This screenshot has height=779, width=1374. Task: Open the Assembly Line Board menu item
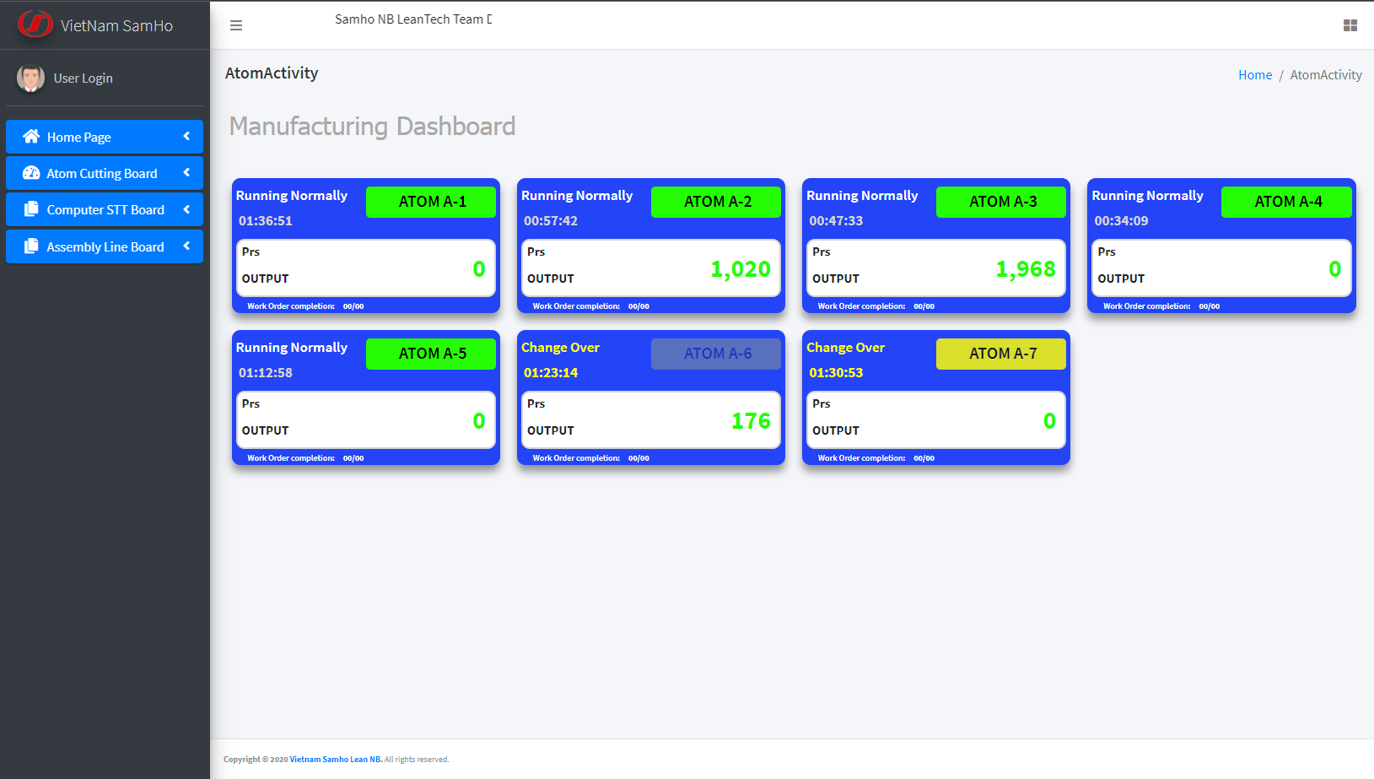click(x=105, y=247)
